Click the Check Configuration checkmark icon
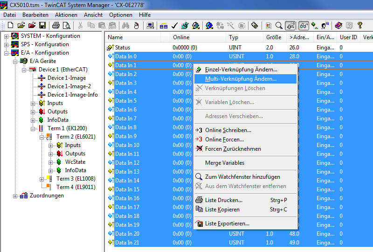 pyautogui.click(x=174, y=25)
